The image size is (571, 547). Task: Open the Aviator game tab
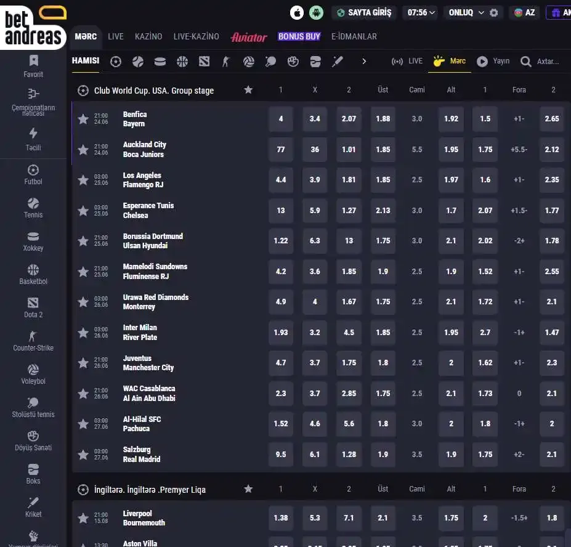pyautogui.click(x=249, y=37)
